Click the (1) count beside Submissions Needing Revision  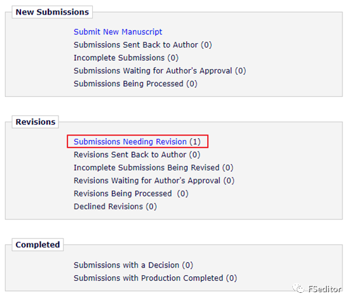(x=195, y=141)
